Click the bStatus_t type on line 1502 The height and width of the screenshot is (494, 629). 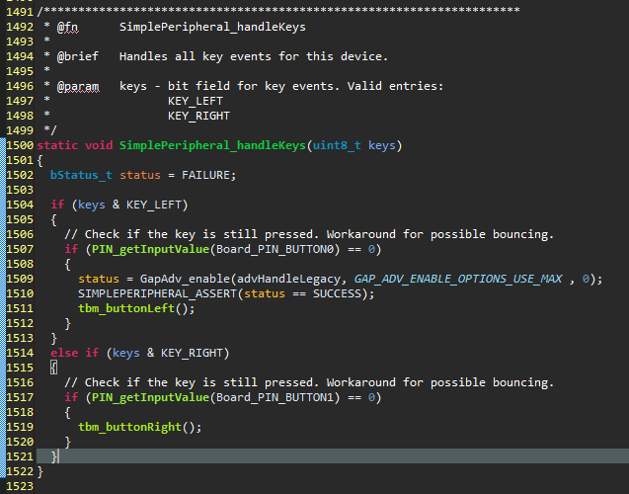pos(81,175)
